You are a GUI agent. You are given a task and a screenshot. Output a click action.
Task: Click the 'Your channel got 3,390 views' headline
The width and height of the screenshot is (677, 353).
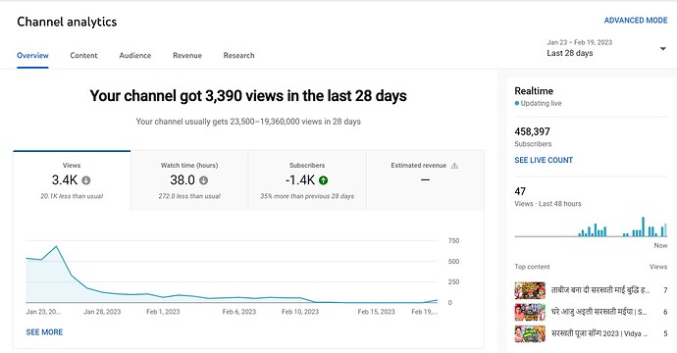point(248,96)
